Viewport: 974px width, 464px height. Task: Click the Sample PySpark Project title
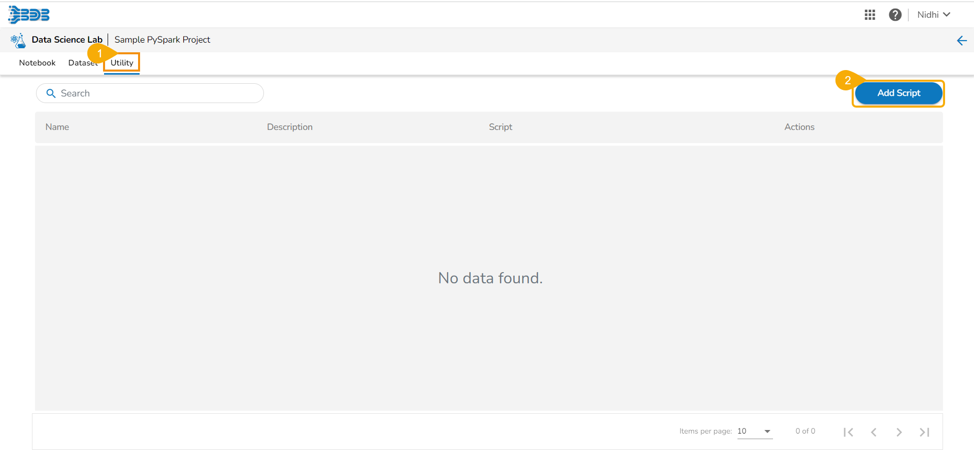162,40
